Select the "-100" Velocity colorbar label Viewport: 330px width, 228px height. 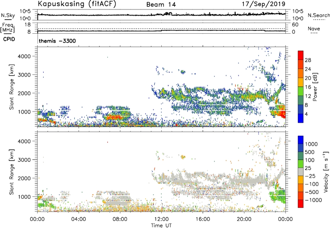pos(312,184)
